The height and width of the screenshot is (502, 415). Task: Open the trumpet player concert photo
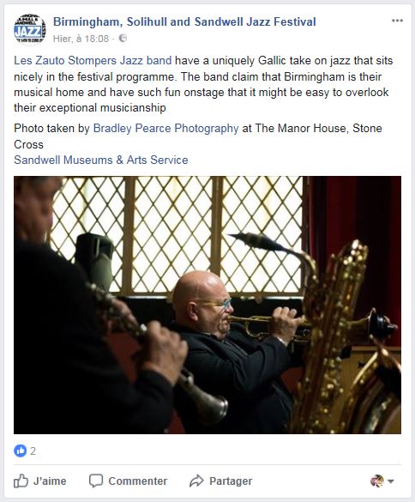click(x=207, y=305)
